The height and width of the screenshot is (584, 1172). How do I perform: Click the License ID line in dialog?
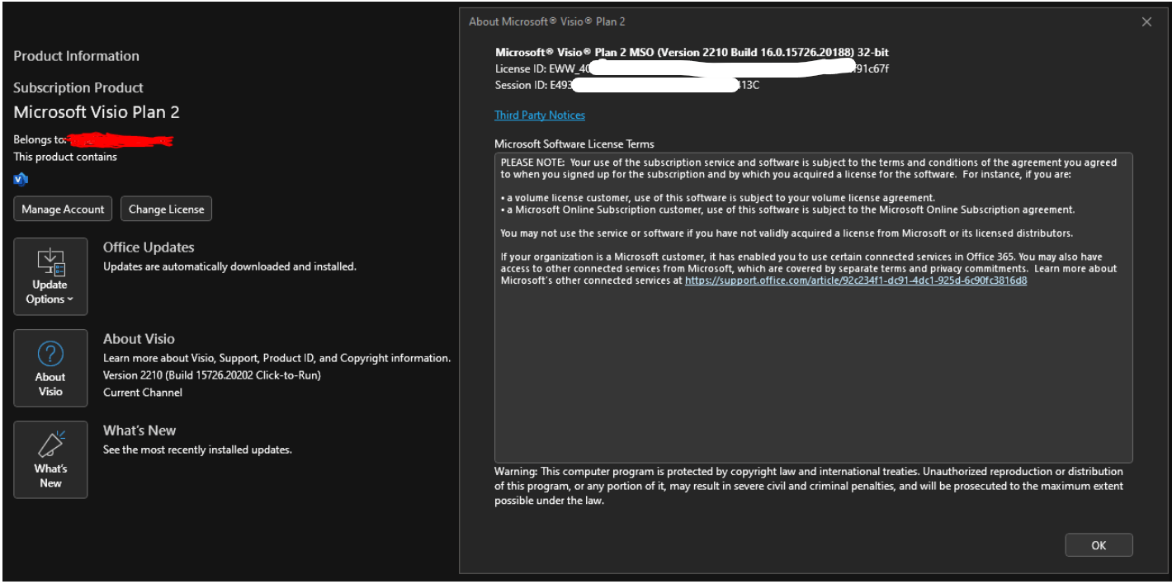[x=692, y=68]
